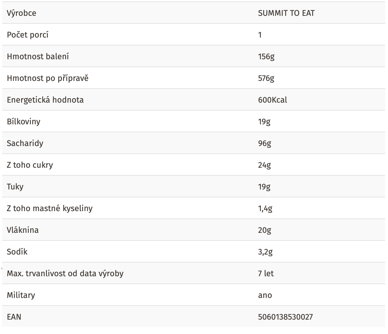Select the 1,4g fatty acids value

pos(265,208)
